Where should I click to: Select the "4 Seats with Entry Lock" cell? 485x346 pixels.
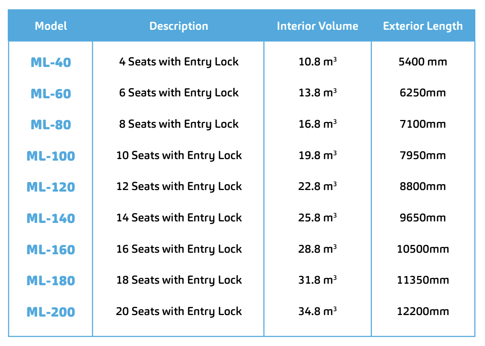pos(179,62)
